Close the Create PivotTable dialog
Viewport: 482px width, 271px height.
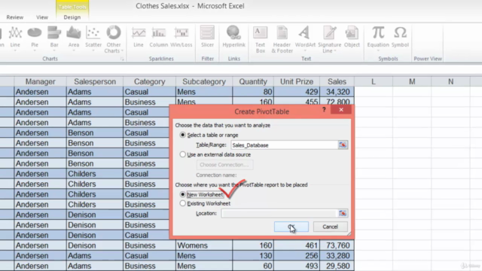point(341,110)
